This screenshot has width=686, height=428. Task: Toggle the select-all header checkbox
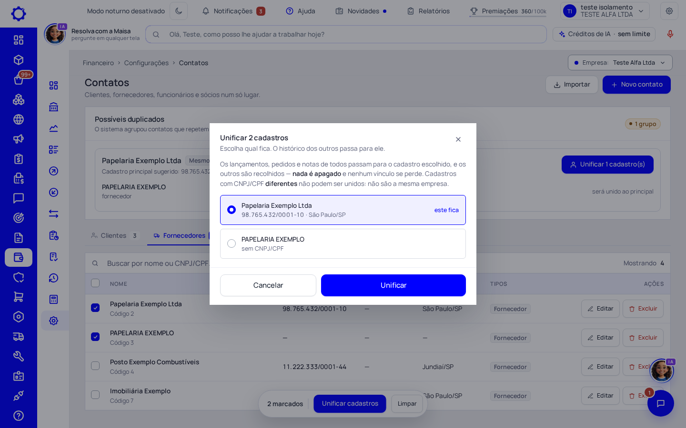coord(95,283)
